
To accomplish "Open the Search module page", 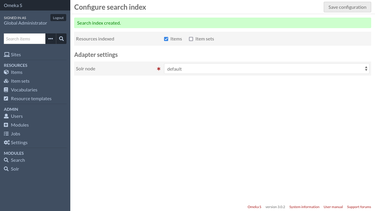I will 18,160.
